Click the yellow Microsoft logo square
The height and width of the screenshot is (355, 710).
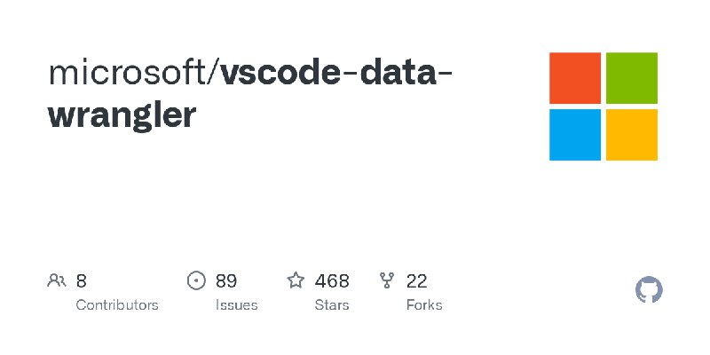[632, 135]
